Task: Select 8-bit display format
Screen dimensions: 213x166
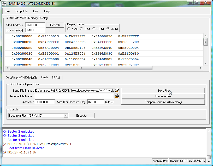Action: click(81, 29)
